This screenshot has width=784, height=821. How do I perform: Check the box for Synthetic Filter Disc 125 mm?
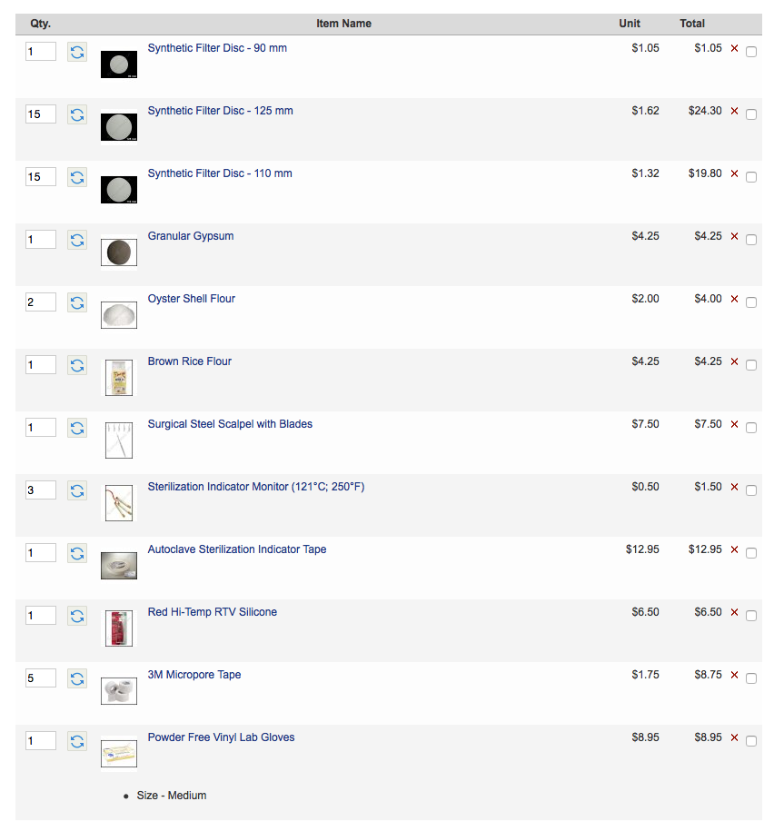point(751,114)
